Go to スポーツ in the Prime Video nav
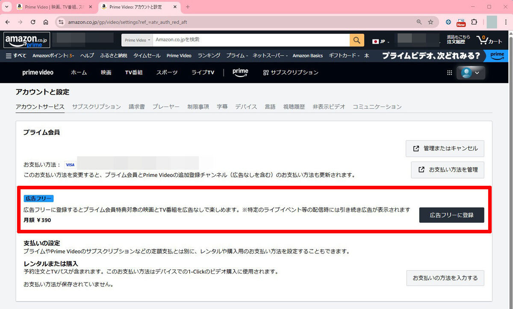Screen dimensions: 513x309 [167, 73]
